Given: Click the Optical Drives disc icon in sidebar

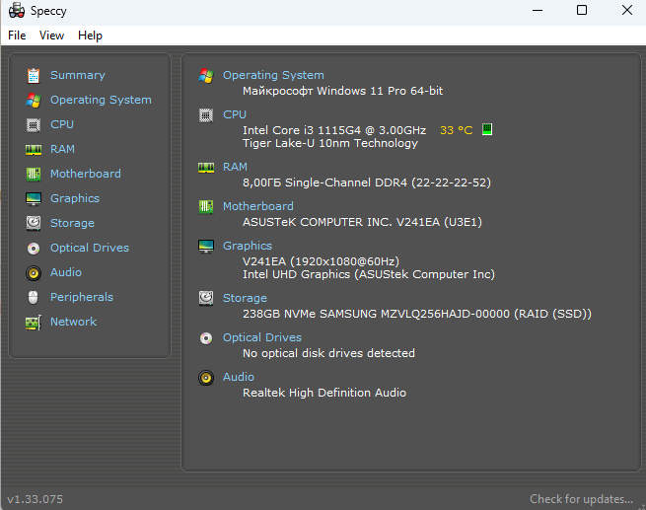Looking at the screenshot, I should coord(34,248).
